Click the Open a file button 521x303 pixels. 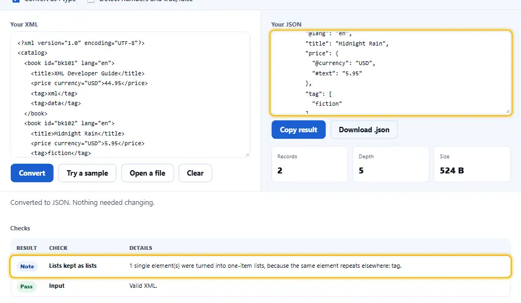(148, 173)
